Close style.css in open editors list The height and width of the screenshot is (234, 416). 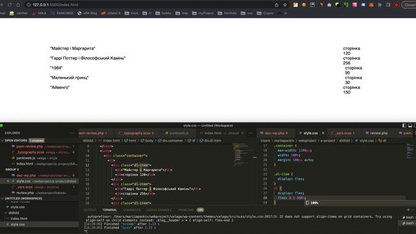(x=8, y=181)
